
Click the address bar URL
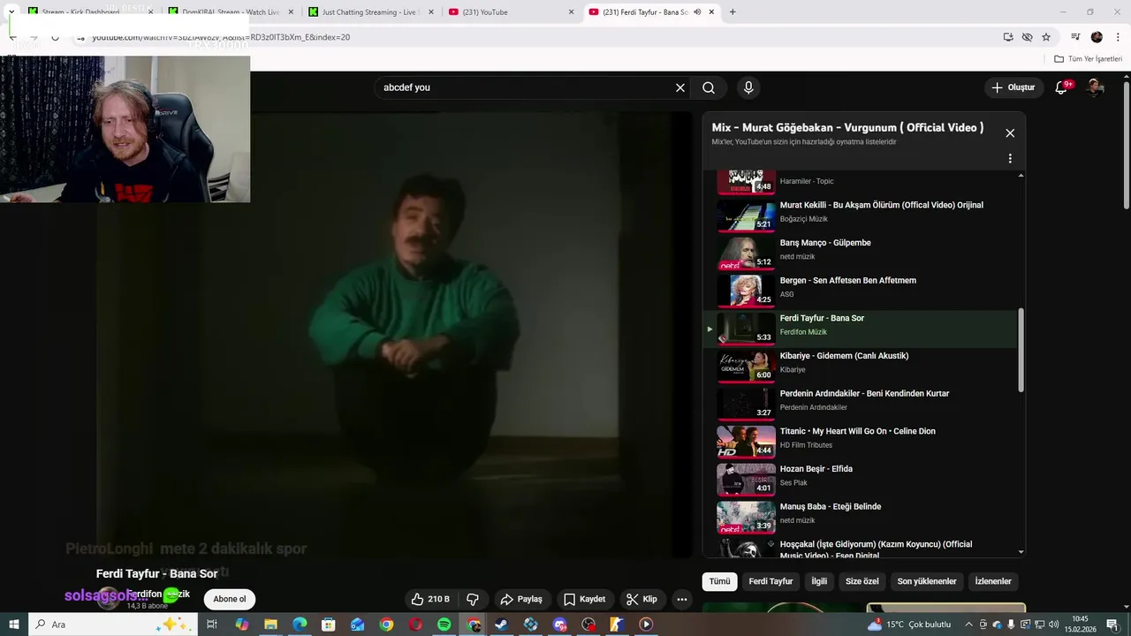click(221, 37)
